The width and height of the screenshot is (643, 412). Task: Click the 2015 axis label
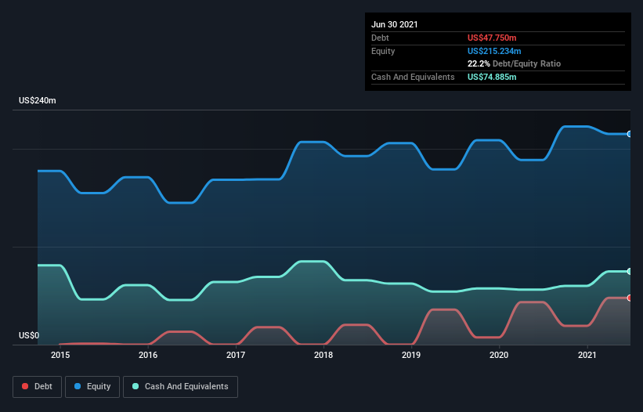(x=60, y=355)
